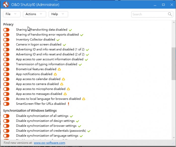Select App access to calendar disabled entry
This screenshot has height=147, width=176.
point(38,79)
